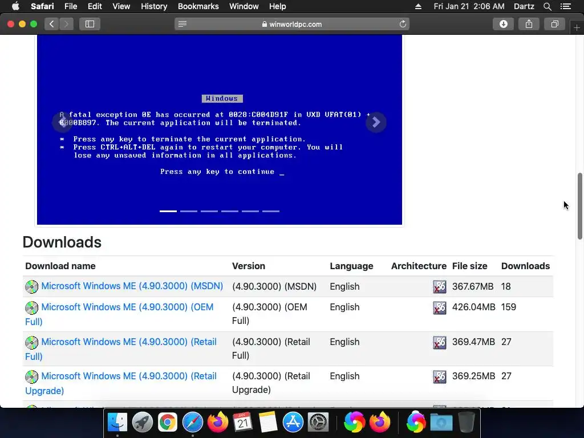Click disc icon beside MSDN download
584x438 pixels.
[32, 287]
